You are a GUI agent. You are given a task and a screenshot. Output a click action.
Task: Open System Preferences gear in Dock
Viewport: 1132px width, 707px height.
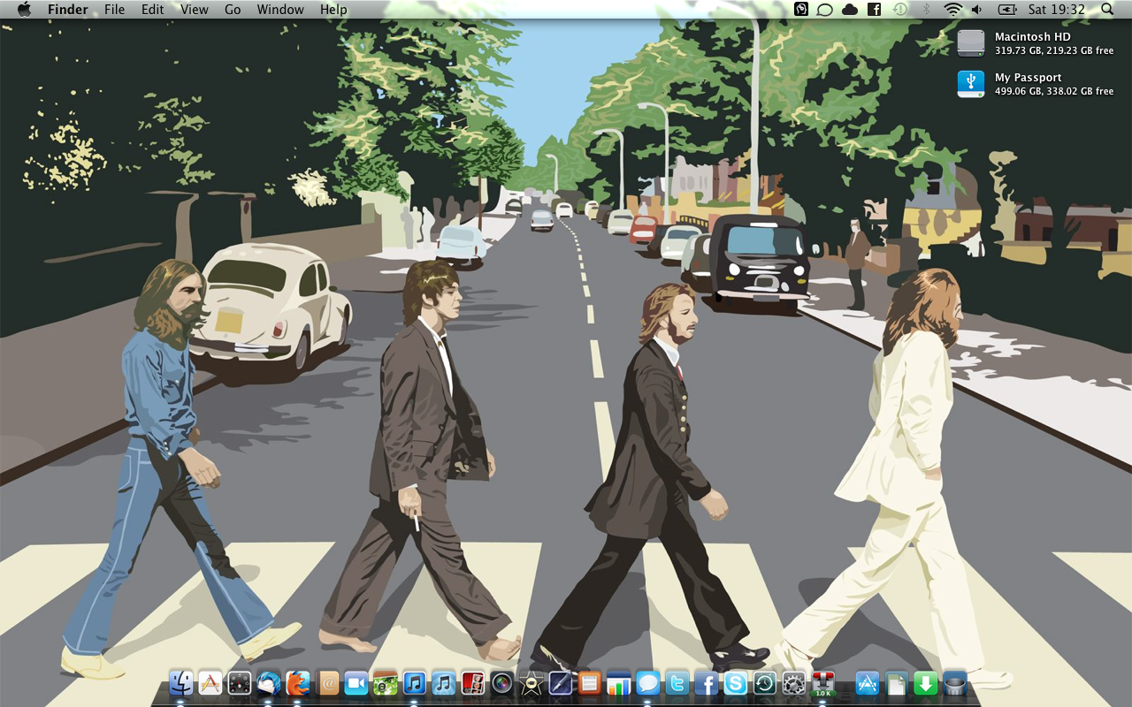[794, 682]
